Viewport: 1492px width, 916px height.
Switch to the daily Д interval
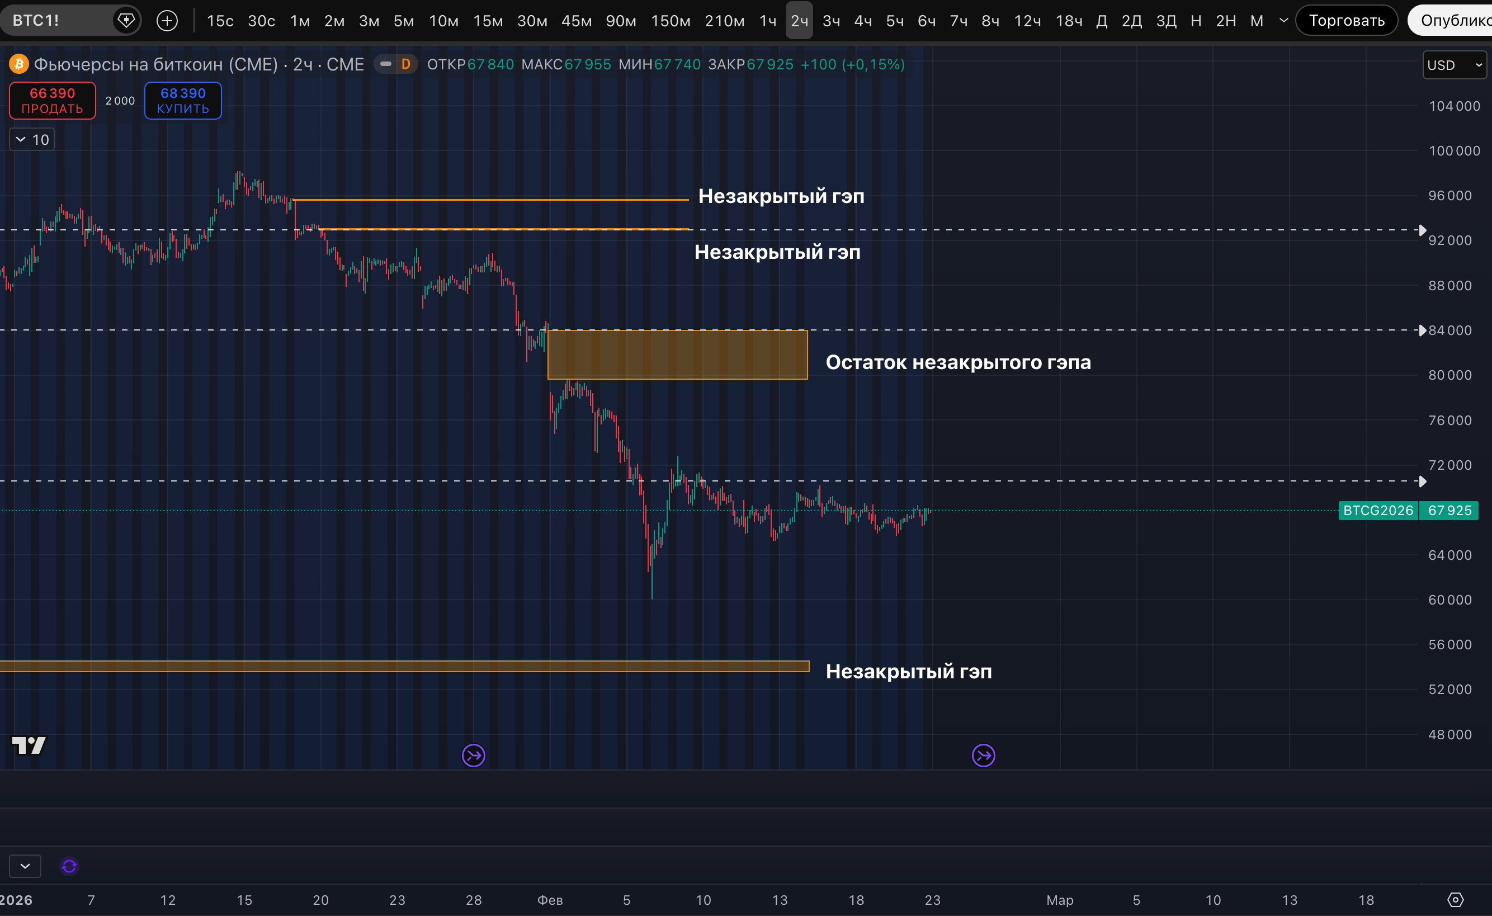coord(1102,21)
